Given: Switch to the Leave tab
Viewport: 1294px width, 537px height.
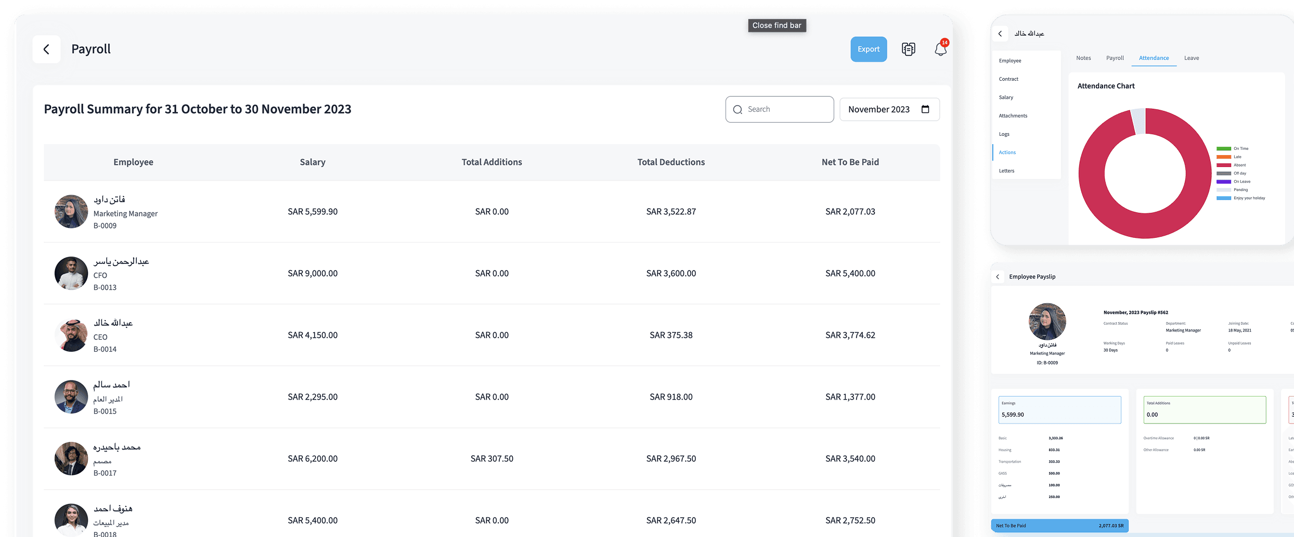Looking at the screenshot, I should [x=1192, y=58].
